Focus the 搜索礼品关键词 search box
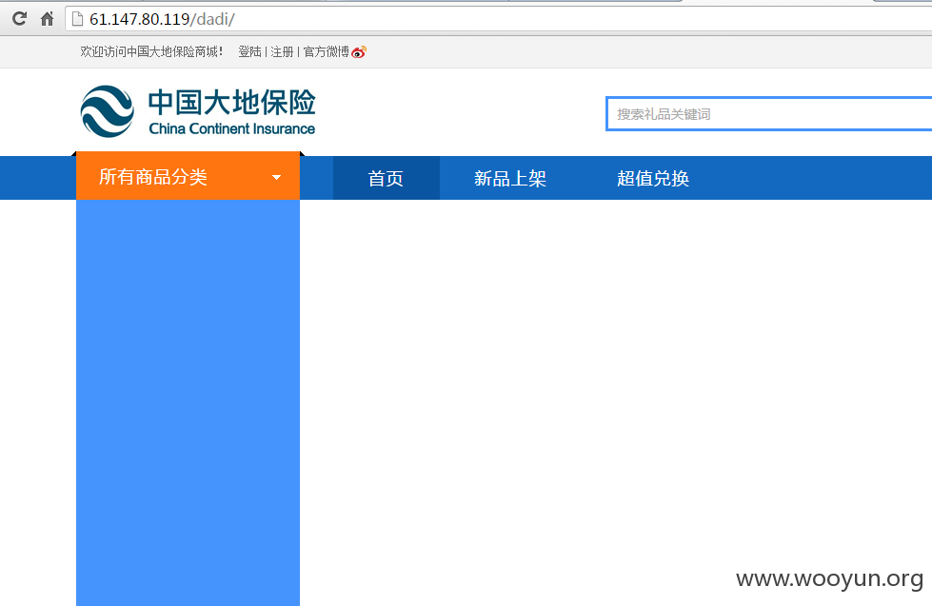This screenshot has height=606, width=932. click(x=768, y=114)
